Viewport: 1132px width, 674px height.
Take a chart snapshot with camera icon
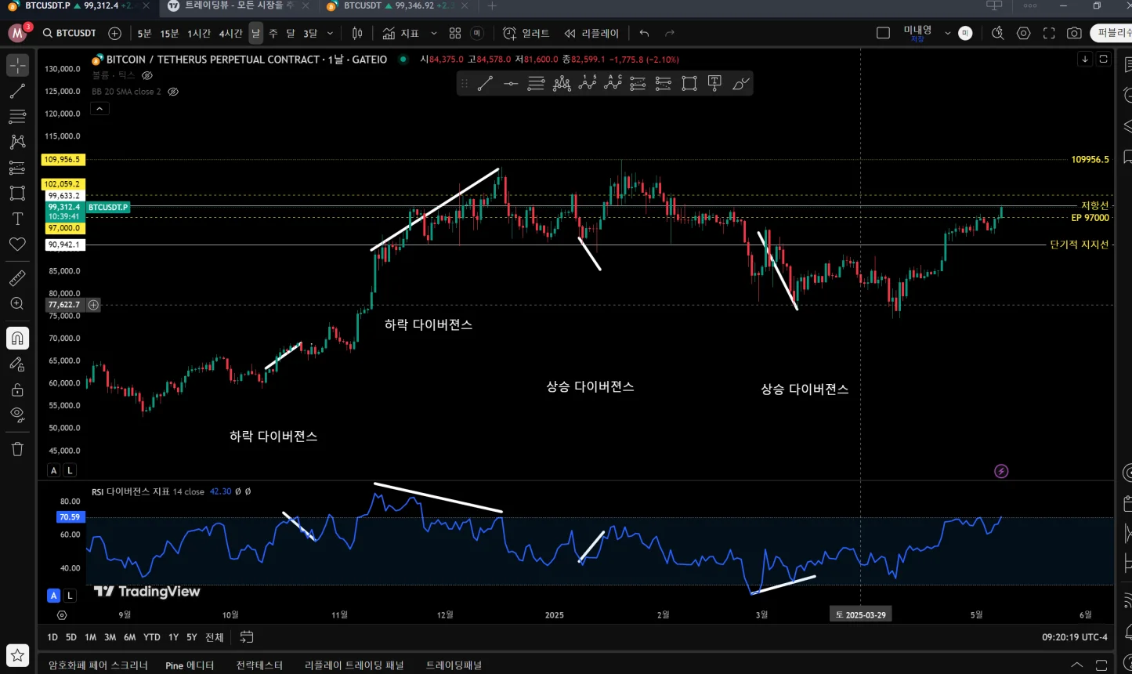click(x=1074, y=33)
